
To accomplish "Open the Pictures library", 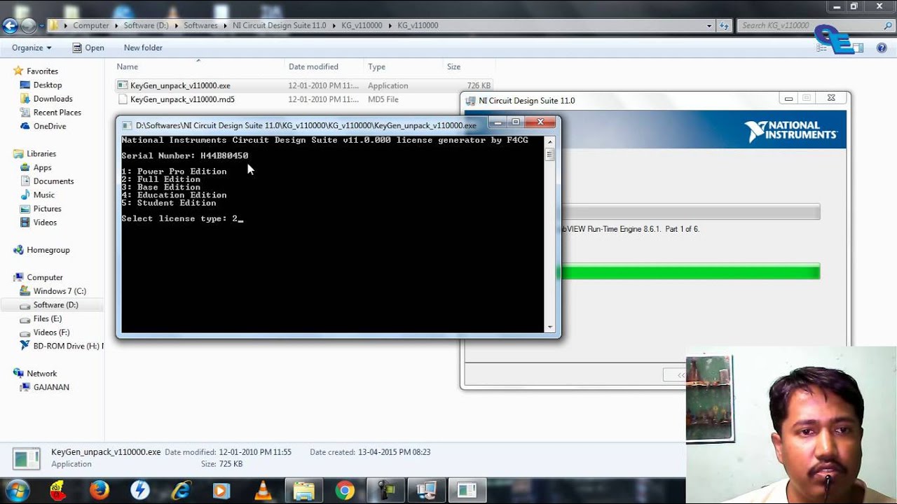I will coord(47,209).
